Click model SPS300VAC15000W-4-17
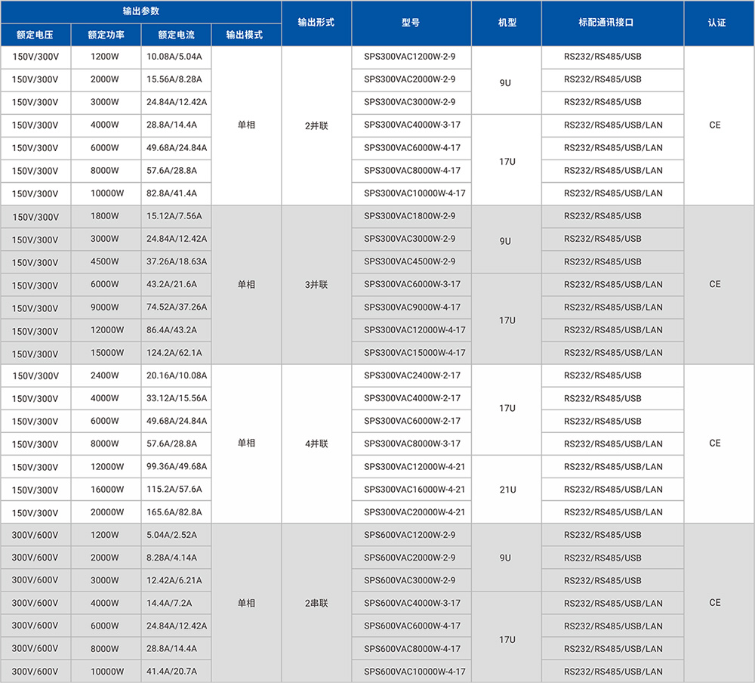 pos(411,353)
